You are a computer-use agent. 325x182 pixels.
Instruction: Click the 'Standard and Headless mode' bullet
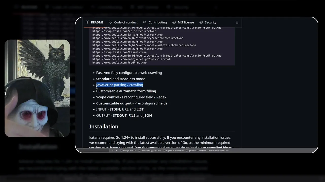[121, 79]
